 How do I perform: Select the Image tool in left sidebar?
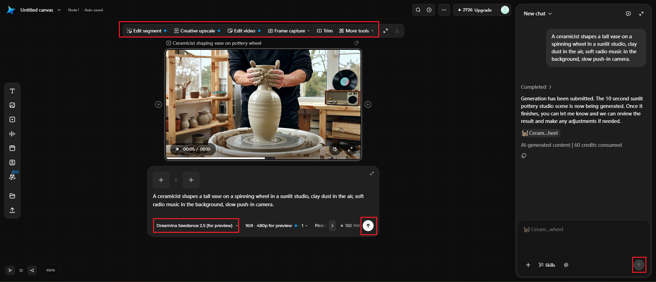pyautogui.click(x=12, y=105)
